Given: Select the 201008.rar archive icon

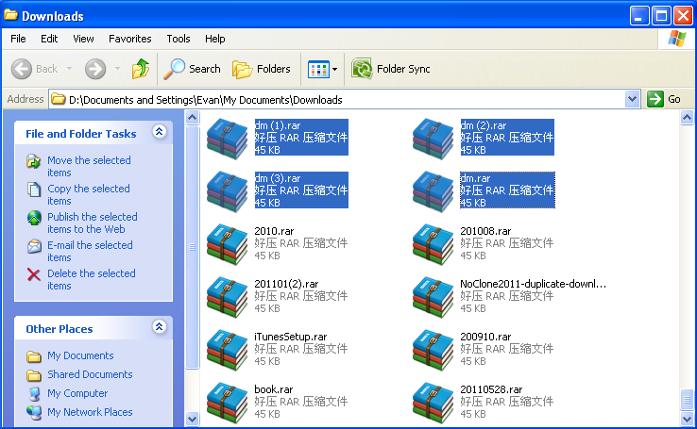Looking at the screenshot, I should pyautogui.click(x=433, y=244).
